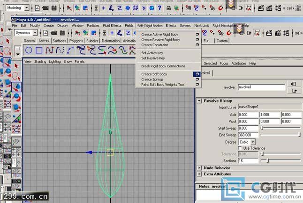Click Save Scene disk icon in Dynamics toolbar
The height and width of the screenshot is (203, 303).
62,33
